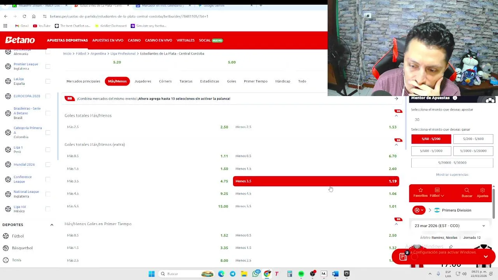This screenshot has width=498, height=280.
Task: Check the LaLiga España checkbox
Action: tap(48, 81)
